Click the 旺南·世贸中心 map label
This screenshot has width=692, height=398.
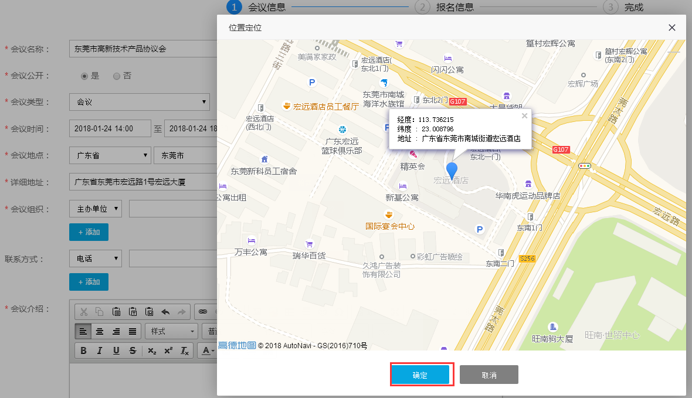pyautogui.click(x=612, y=335)
